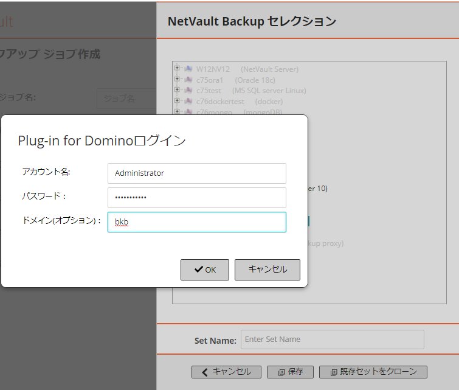This screenshot has width=459, height=390.
Task: Select c75ora1 (Oracle 18c) tree row
Action: pyautogui.click(x=236, y=80)
